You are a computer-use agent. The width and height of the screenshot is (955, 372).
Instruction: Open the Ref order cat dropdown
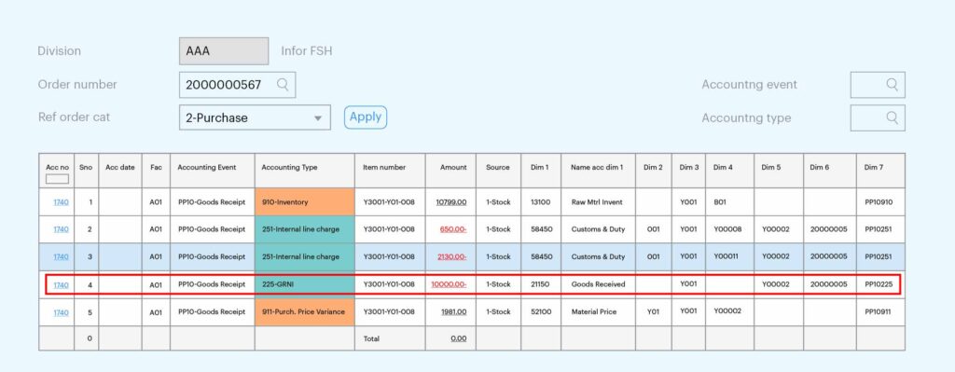[x=255, y=117]
